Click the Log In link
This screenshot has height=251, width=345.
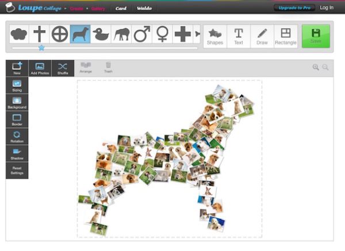(x=326, y=8)
